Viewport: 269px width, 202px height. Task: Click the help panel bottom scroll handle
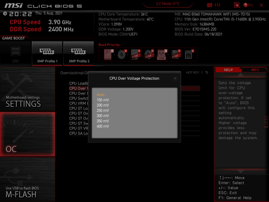[241, 171]
